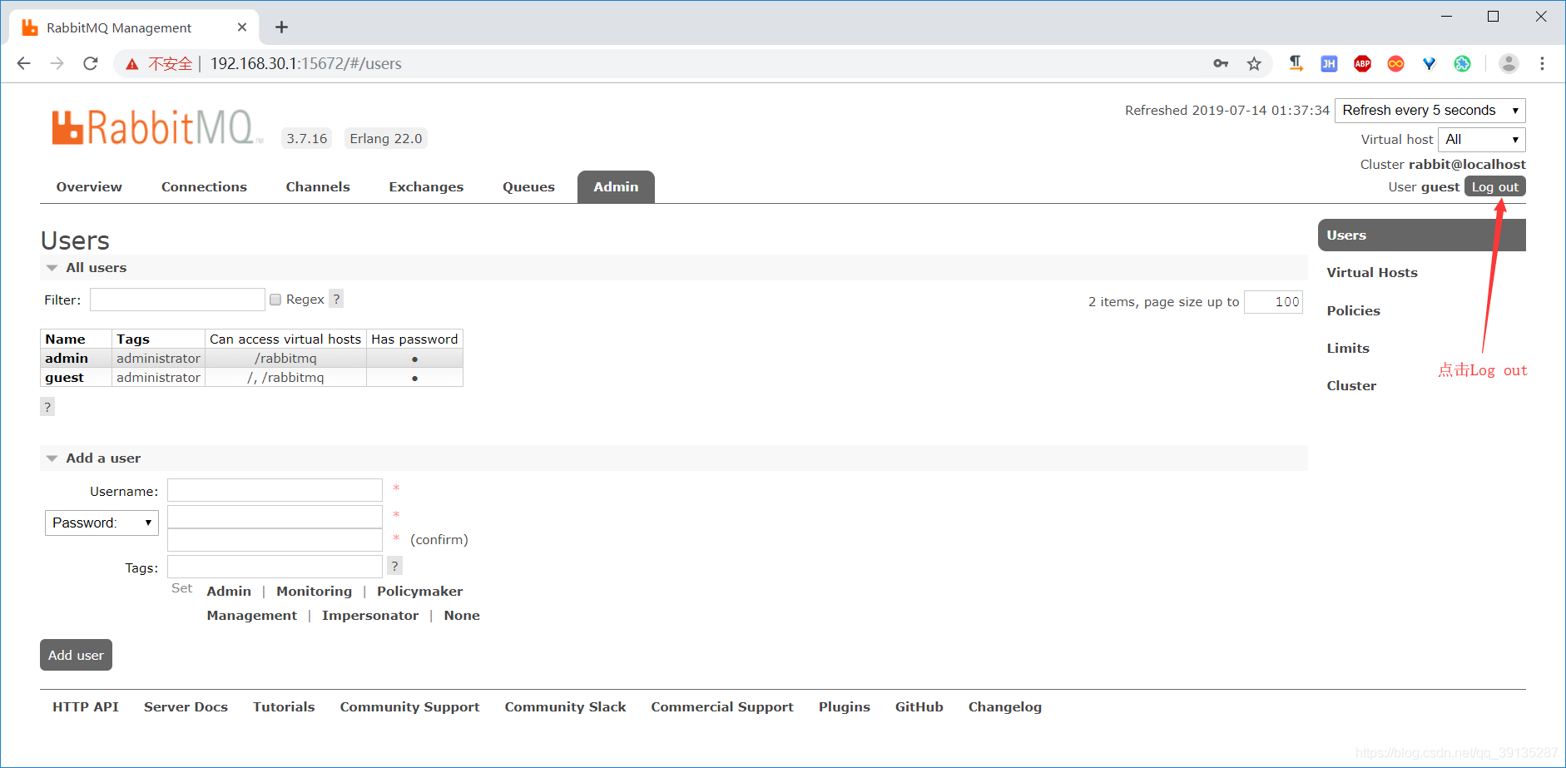Open the Password type dropdown
This screenshot has width=1566, height=768.
102,523
